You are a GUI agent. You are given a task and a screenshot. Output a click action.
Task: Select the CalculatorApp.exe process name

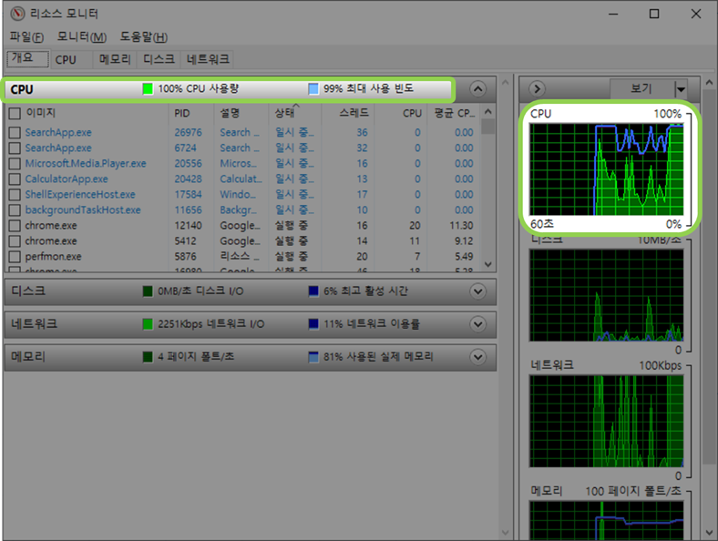67,179
